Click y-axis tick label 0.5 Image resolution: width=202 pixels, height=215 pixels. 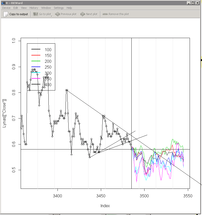14,170
